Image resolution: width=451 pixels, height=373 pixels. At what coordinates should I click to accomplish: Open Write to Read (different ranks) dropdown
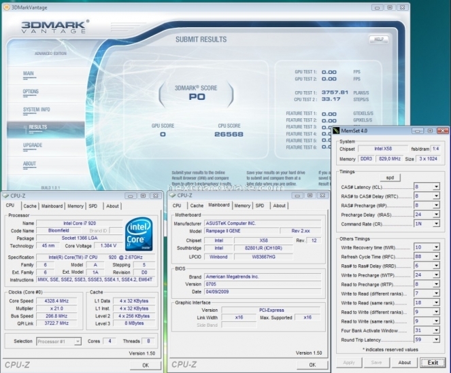436,293
